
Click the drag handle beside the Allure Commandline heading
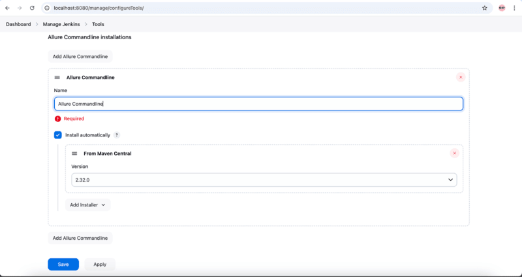pos(57,77)
